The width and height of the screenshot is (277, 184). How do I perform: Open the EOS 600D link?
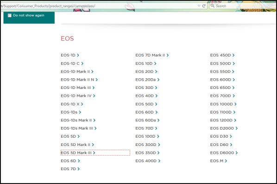tap(223, 80)
